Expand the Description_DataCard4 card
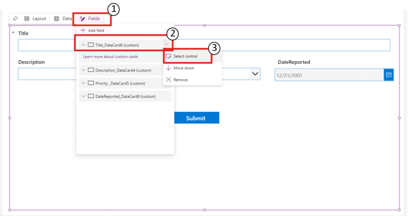Viewport: 408px width, 216px height. pos(83,70)
